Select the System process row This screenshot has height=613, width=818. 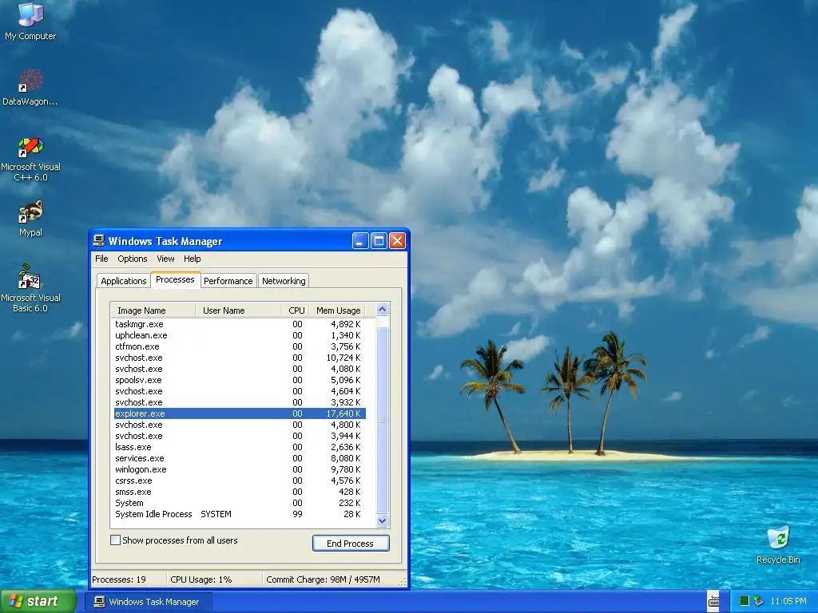[240, 503]
